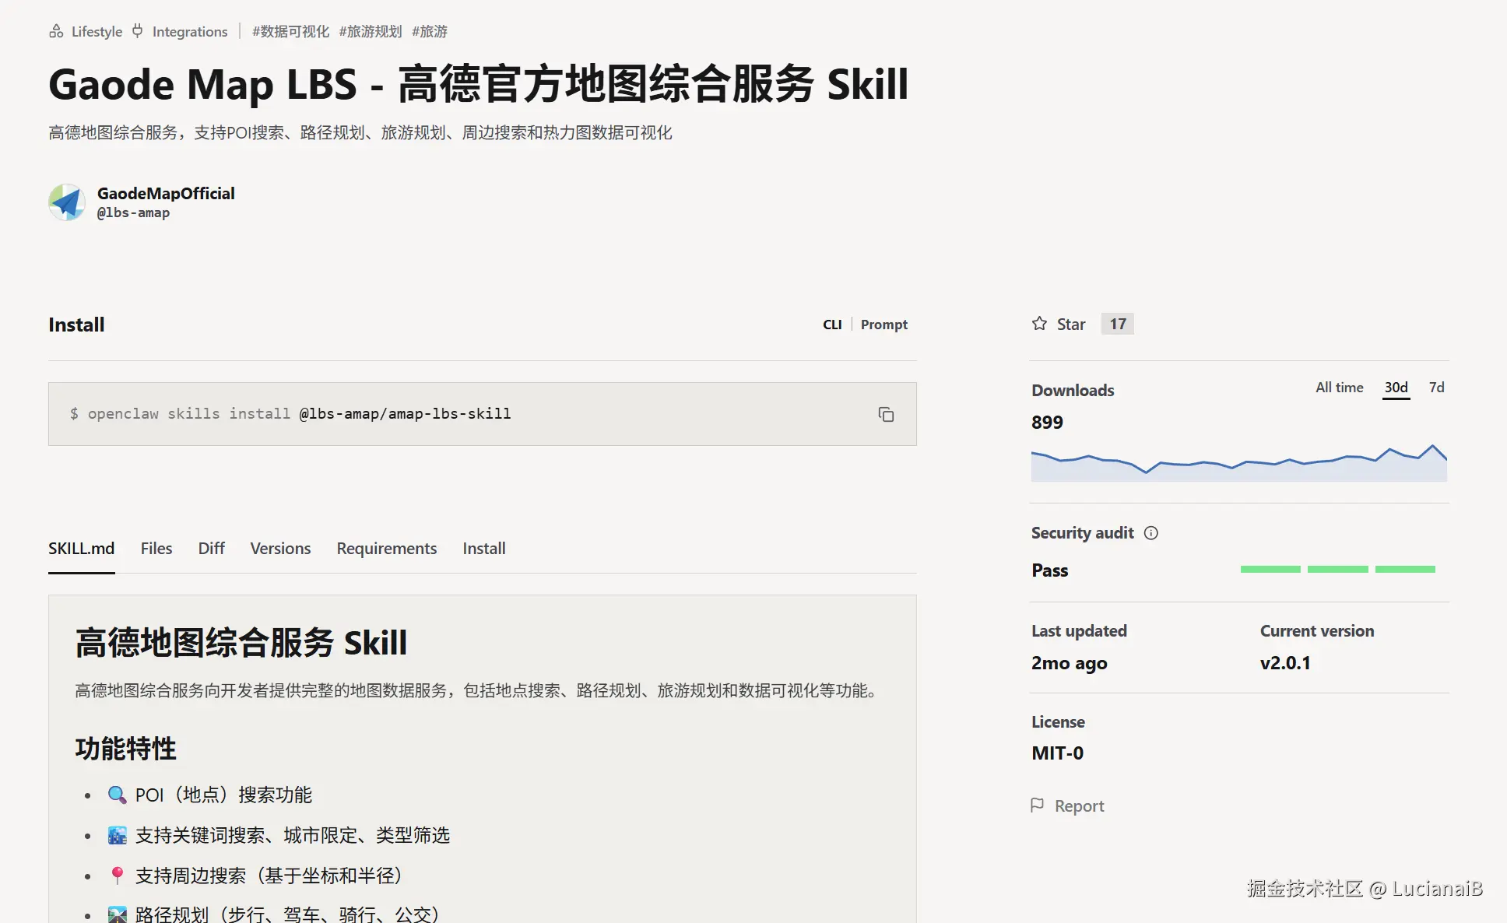Viewport: 1507px width, 923px height.
Task: Open the Versions tab
Action: coord(280,549)
